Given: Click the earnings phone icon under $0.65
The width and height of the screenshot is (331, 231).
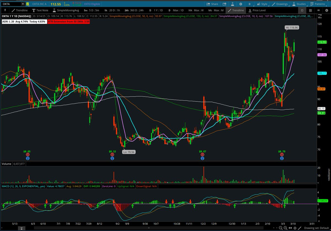Looking at the screenshot, I should [x=27, y=155].
